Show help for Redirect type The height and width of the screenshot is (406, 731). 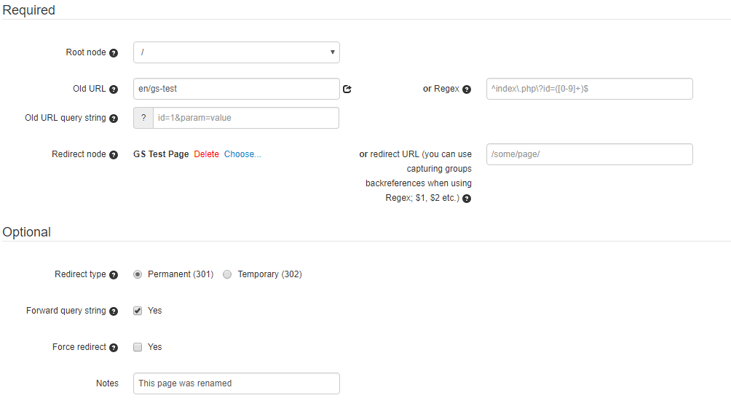coord(114,275)
